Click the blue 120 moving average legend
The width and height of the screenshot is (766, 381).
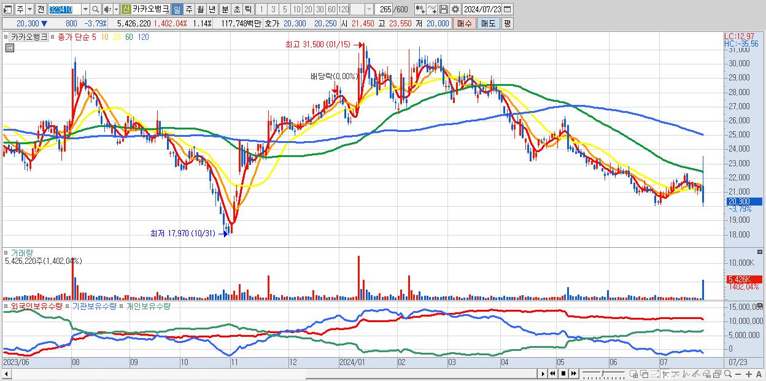pos(143,37)
